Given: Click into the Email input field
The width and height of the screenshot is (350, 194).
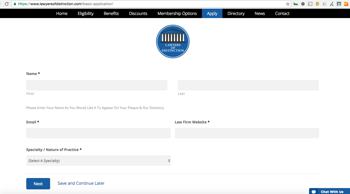Looking at the screenshot, I should click(x=98, y=133).
